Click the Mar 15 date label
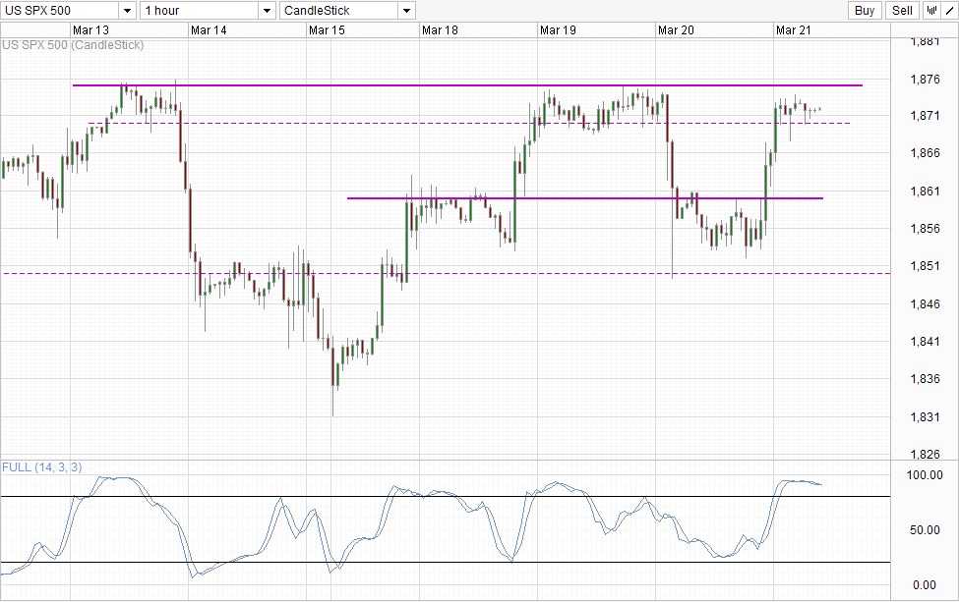This screenshot has height=602, width=959. (x=327, y=30)
